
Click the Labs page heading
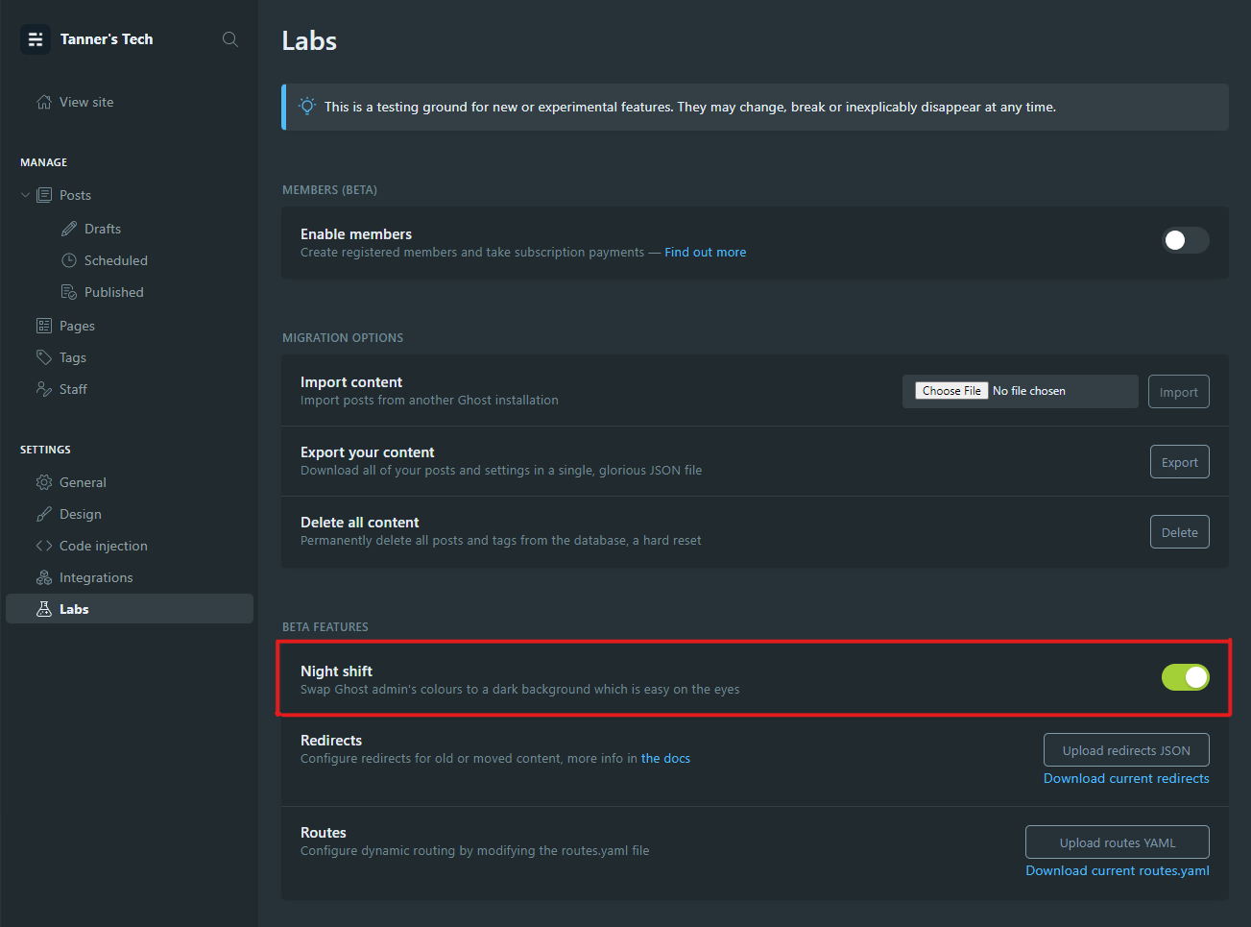pos(309,40)
